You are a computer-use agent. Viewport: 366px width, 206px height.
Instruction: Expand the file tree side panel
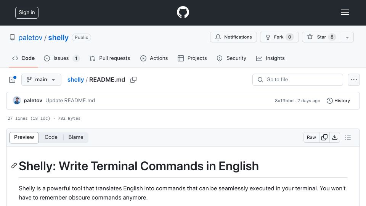[x=12, y=80]
